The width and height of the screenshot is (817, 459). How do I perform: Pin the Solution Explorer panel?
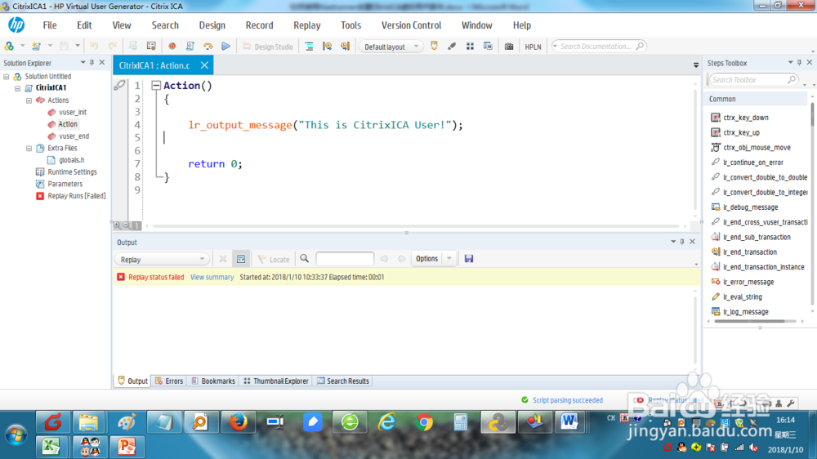[92, 63]
